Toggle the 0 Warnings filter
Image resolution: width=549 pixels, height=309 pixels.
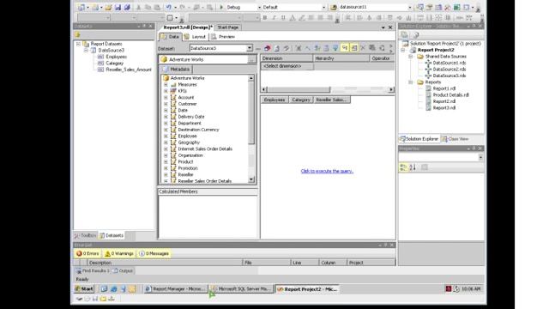(119, 253)
